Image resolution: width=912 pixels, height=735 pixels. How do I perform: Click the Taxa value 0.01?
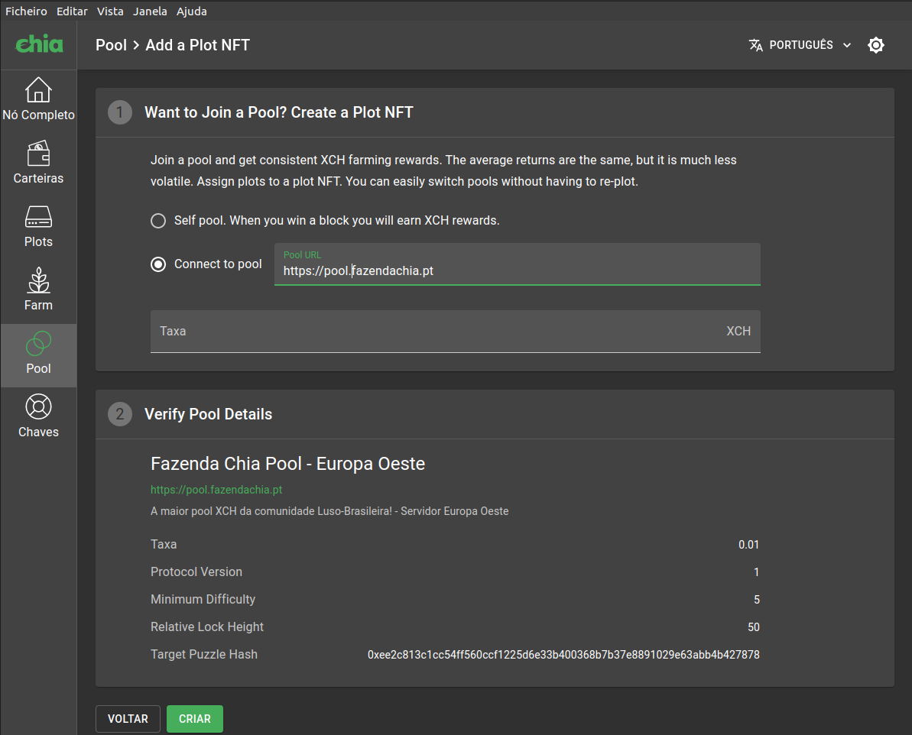pyautogui.click(x=748, y=545)
